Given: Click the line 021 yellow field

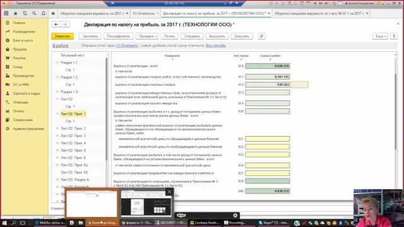Looking at the screenshot, I should coord(268,139).
